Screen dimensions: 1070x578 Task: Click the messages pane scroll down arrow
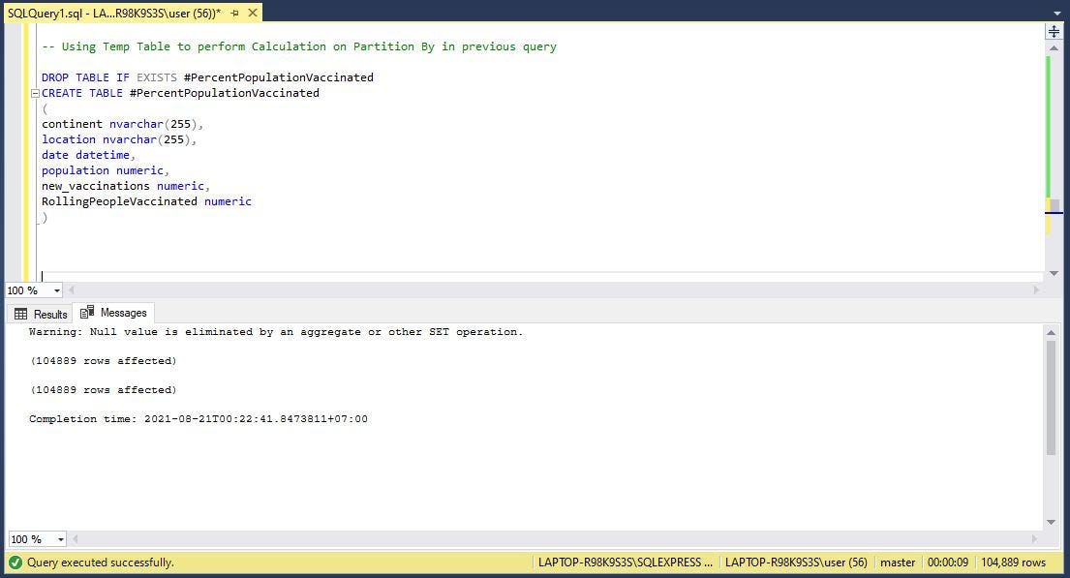[x=1051, y=522]
